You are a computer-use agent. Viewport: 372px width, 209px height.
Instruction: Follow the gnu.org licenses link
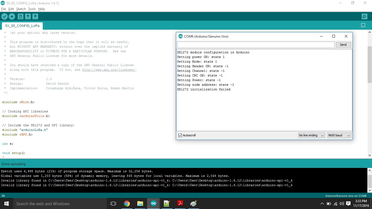pos(109,70)
